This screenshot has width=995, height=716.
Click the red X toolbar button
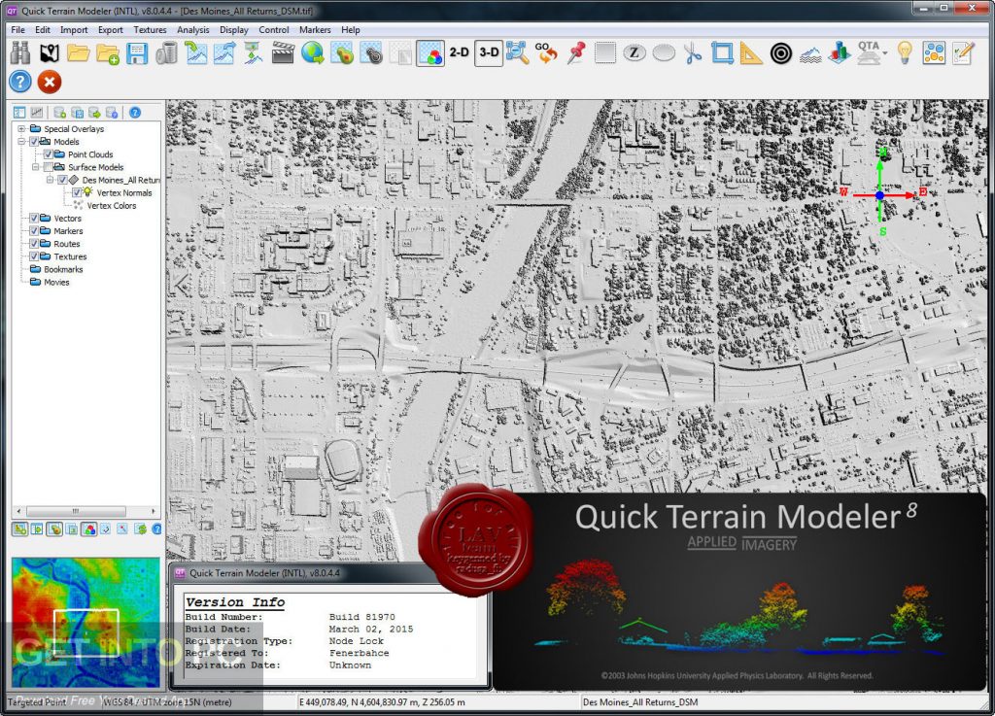pyautogui.click(x=50, y=82)
